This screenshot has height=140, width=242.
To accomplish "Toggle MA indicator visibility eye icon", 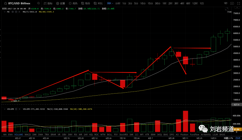I will coord(13,12).
